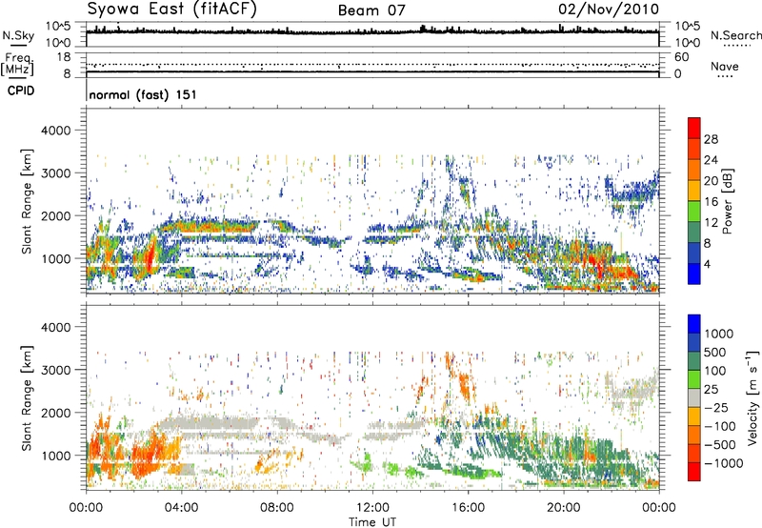
Task: Click the 'CPID' label
Action: (x=21, y=91)
